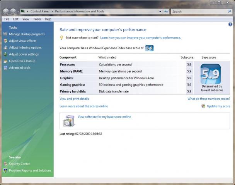Viewport: 235px width, 185px height.
Task: Open View software for my base score online
Action: click(104, 117)
